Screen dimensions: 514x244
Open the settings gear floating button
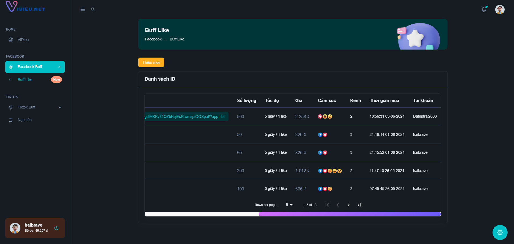[x=500, y=232]
